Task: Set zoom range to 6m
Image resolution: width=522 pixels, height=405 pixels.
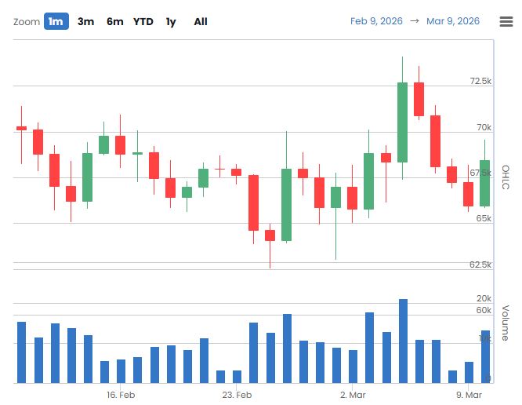Action: point(115,21)
